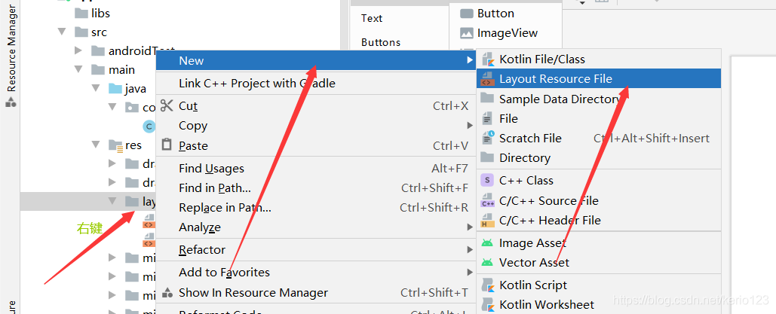Select the Text palette category

372,18
